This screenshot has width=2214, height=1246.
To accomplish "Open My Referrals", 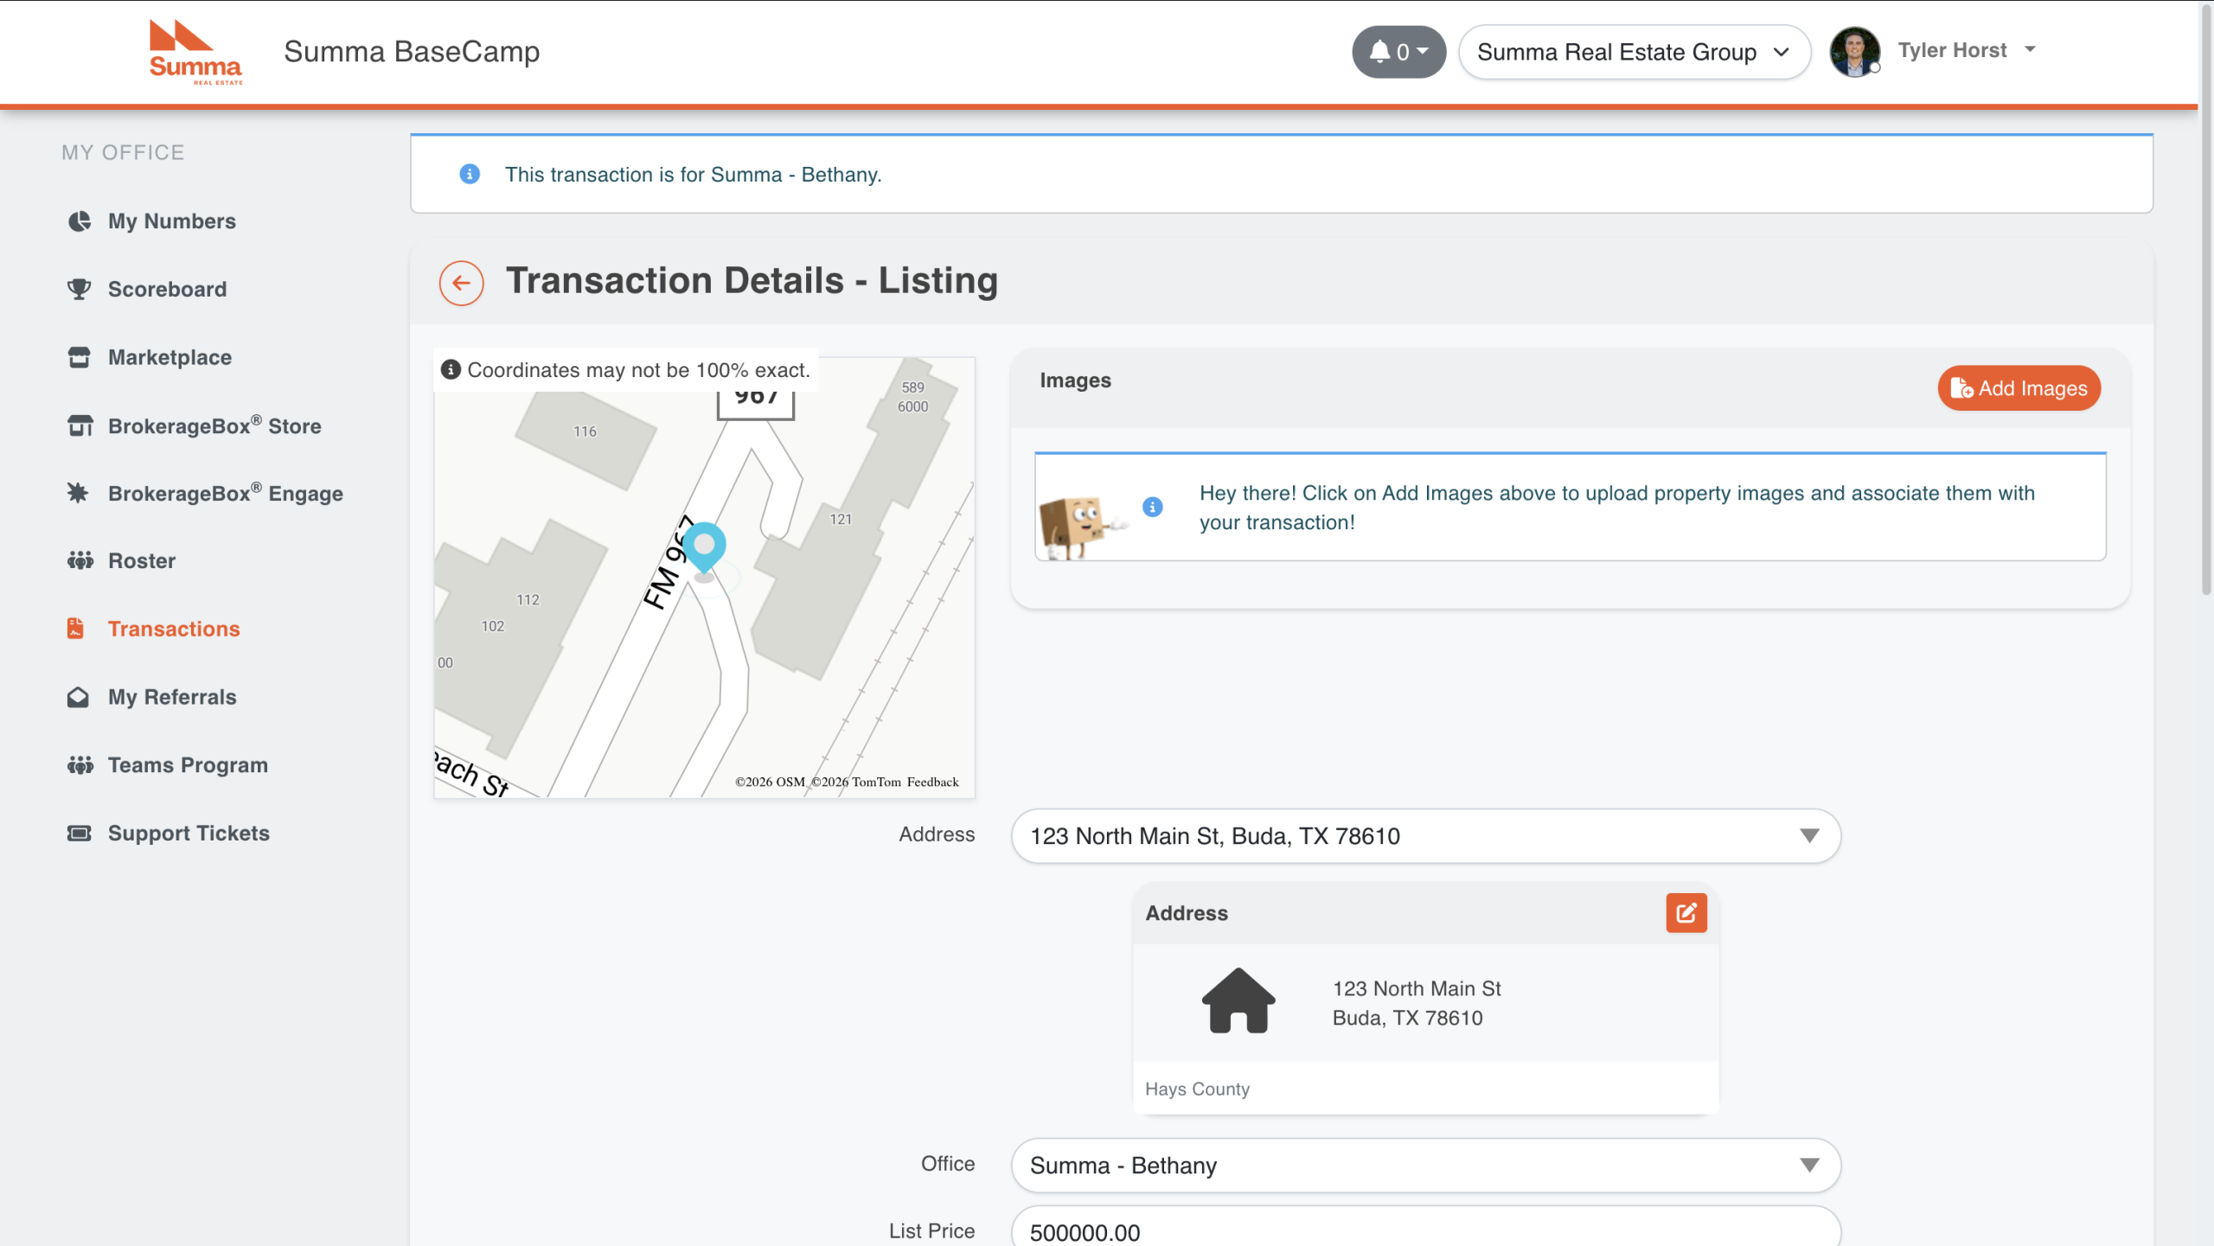I will [172, 697].
